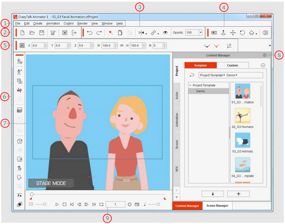
Task: Toggle the eye visibility icon
Action: click(165, 32)
